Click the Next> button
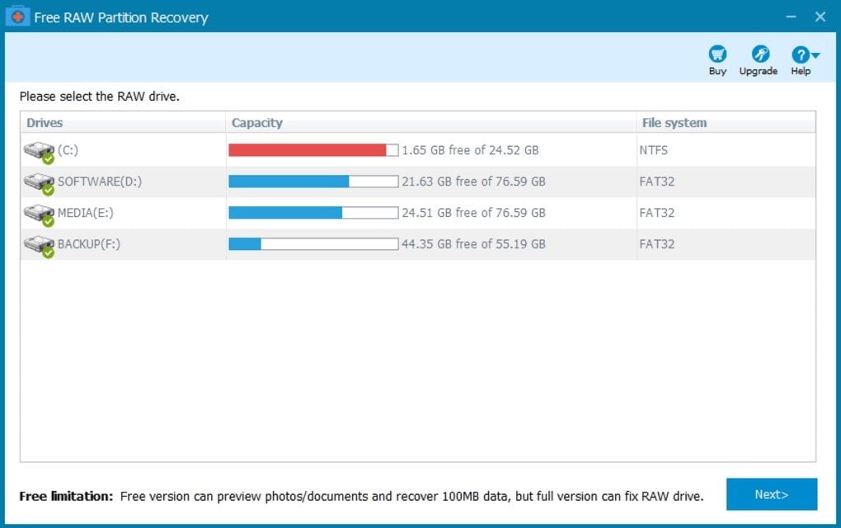 [x=771, y=494]
